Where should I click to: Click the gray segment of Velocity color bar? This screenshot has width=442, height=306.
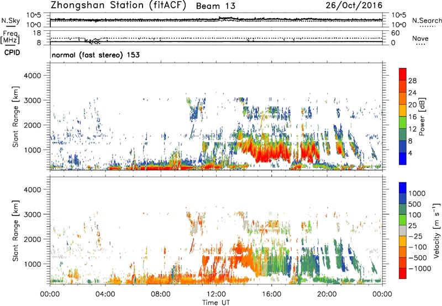pos(403,231)
